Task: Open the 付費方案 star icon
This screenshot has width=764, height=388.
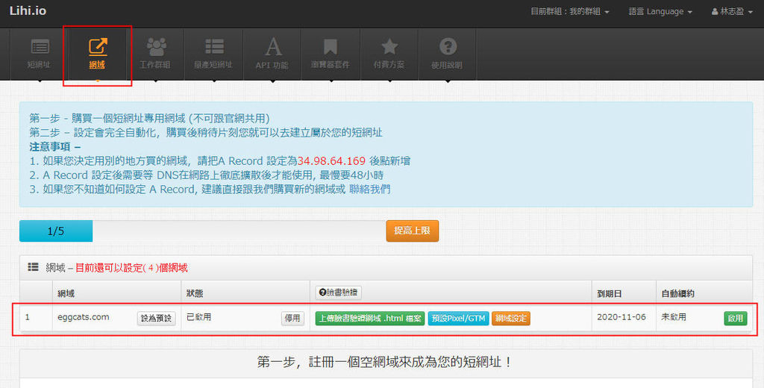Action: pyautogui.click(x=389, y=47)
